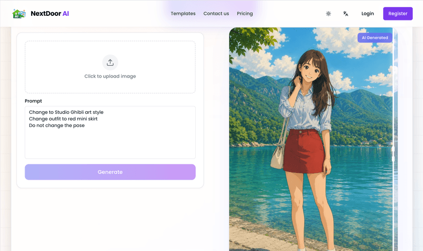Click the NextDoor AI brand name
Viewport: 423px width, 251px height.
tap(50, 13)
